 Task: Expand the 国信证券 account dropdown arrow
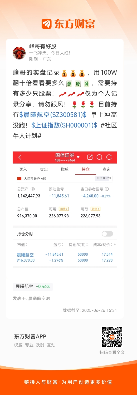click(x=78, y=157)
